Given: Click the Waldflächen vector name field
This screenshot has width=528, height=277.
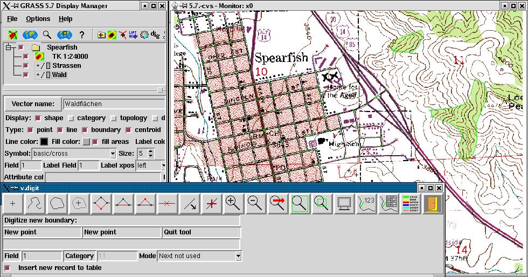Looking at the screenshot, I should pyautogui.click(x=113, y=104).
